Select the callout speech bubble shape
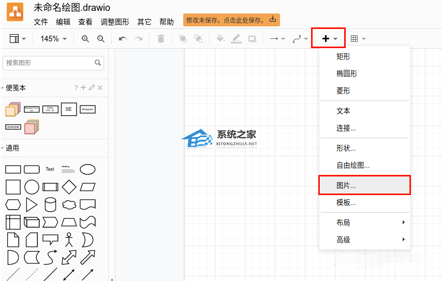 tap(50, 240)
